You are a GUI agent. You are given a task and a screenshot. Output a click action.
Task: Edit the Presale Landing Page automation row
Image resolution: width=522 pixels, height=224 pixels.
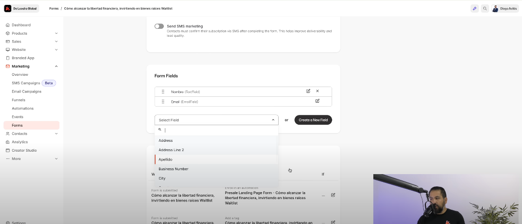pyautogui.click(x=333, y=195)
